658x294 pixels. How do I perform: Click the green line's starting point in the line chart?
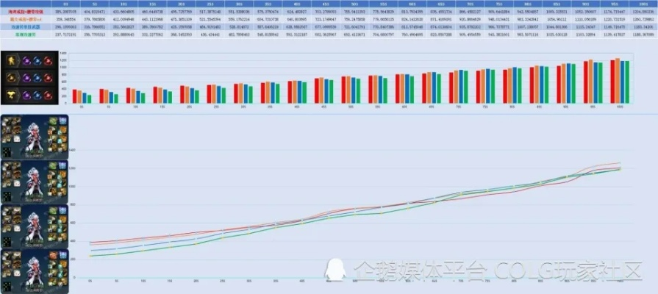90,256
